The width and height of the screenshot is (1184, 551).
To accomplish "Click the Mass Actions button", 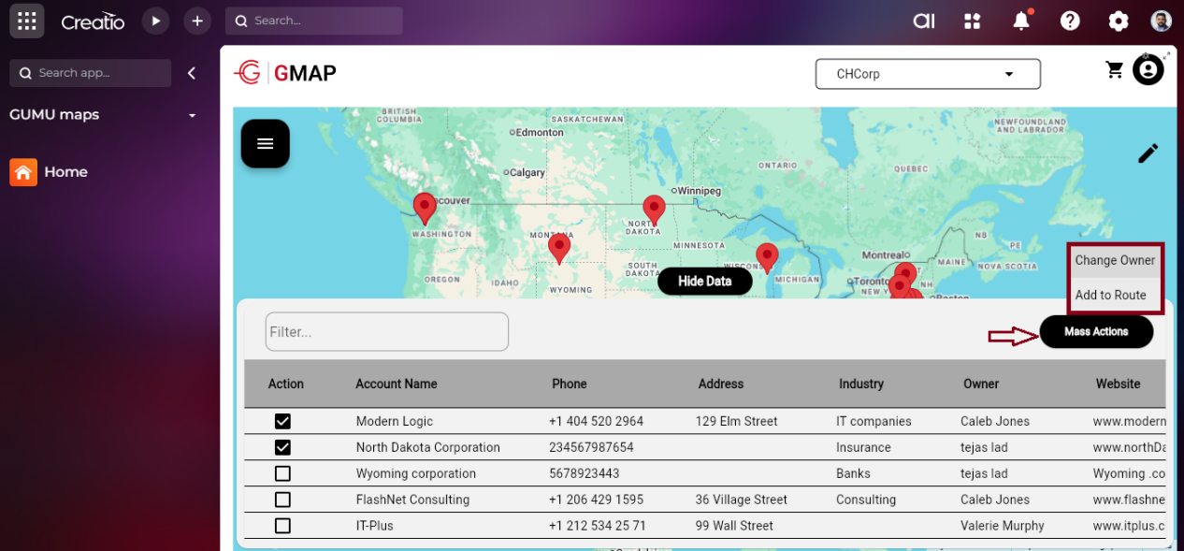I will pos(1096,331).
